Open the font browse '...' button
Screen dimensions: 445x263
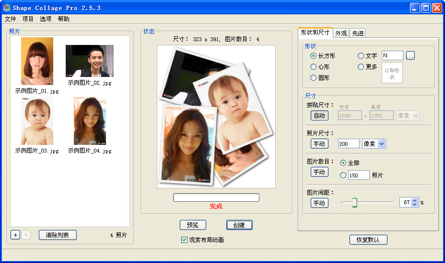(410, 55)
